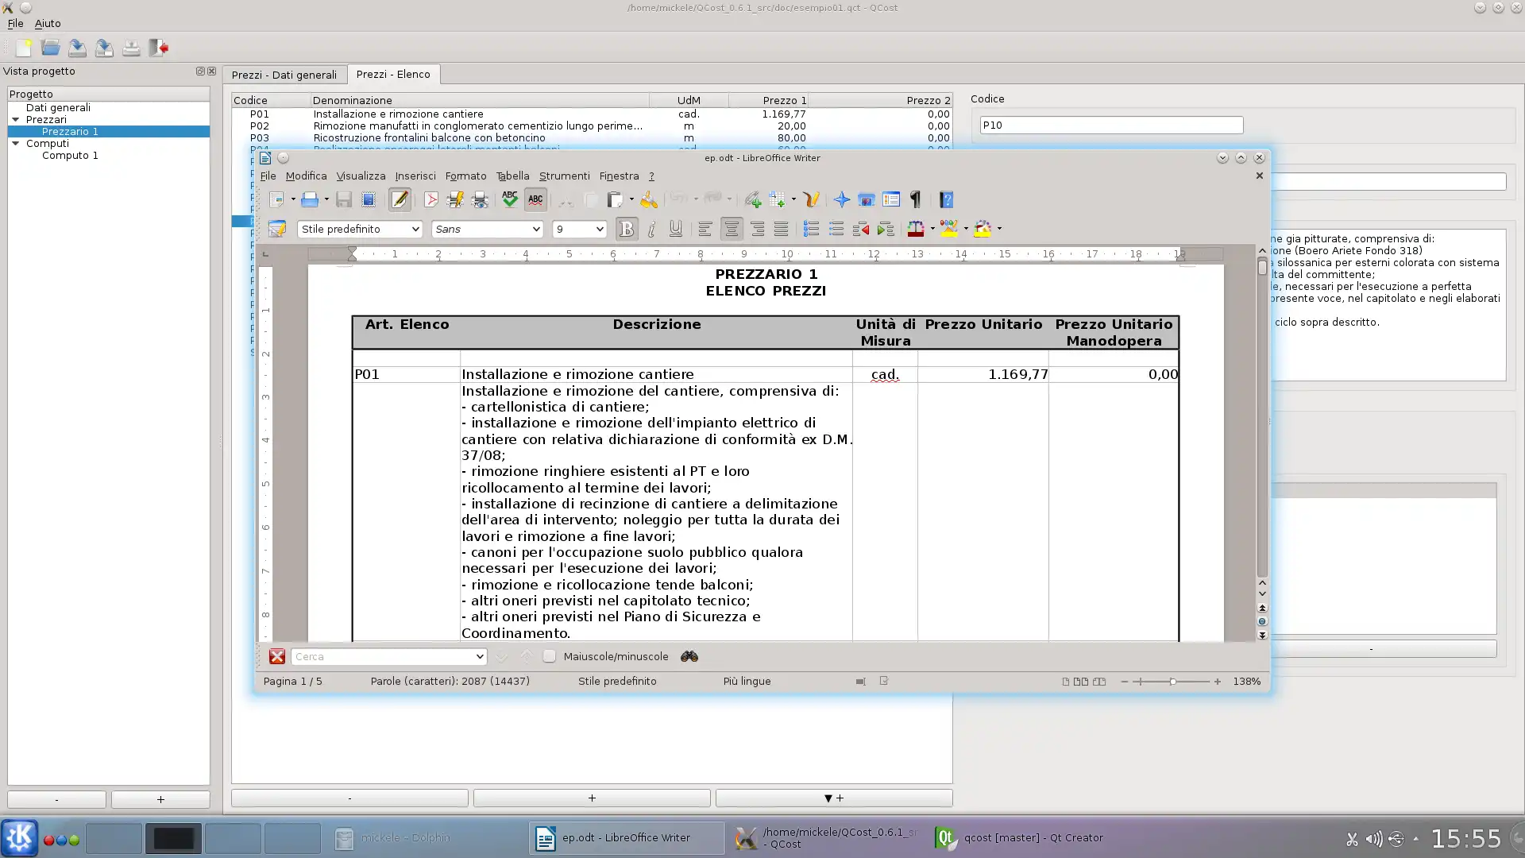The image size is (1525, 858).
Task: Select Computo 1 in project tree
Action: click(70, 156)
